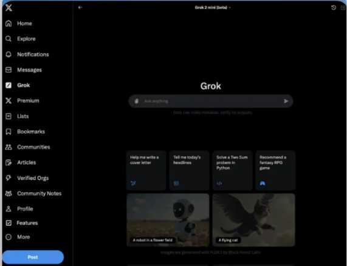Open the Explore search icon

click(9, 39)
